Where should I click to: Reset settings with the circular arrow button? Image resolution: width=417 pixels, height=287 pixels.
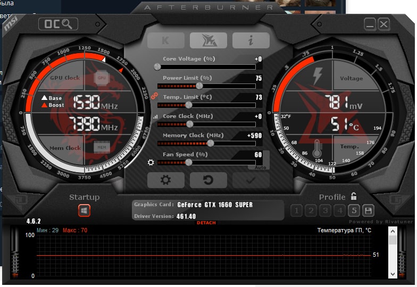coord(208,180)
